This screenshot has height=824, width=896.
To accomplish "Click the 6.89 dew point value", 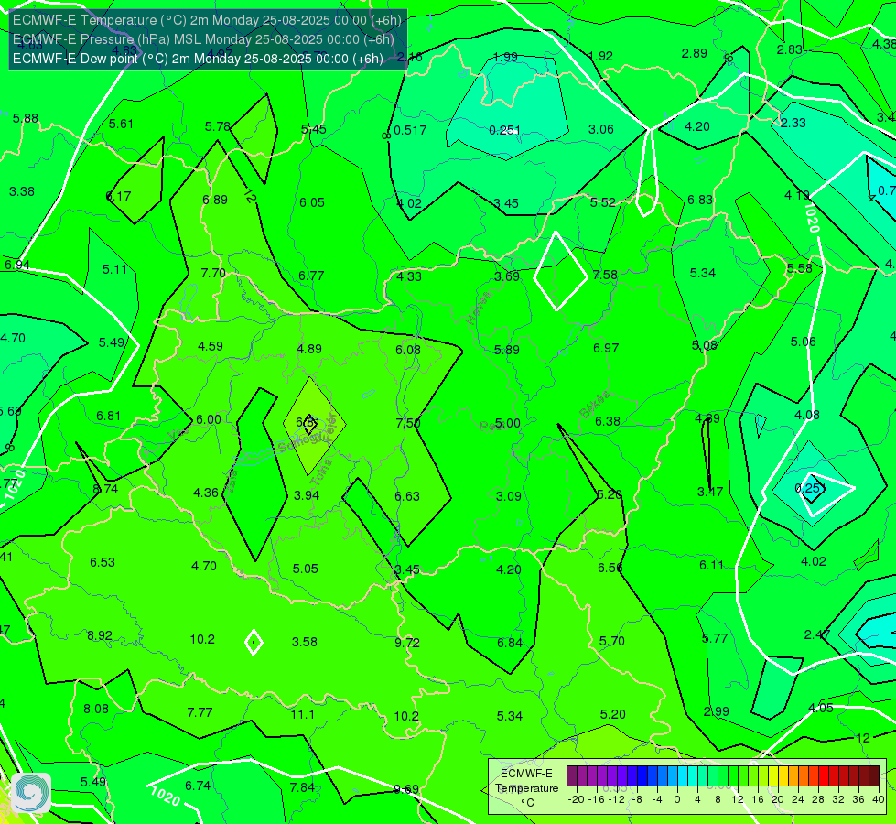I will pyautogui.click(x=215, y=200).
